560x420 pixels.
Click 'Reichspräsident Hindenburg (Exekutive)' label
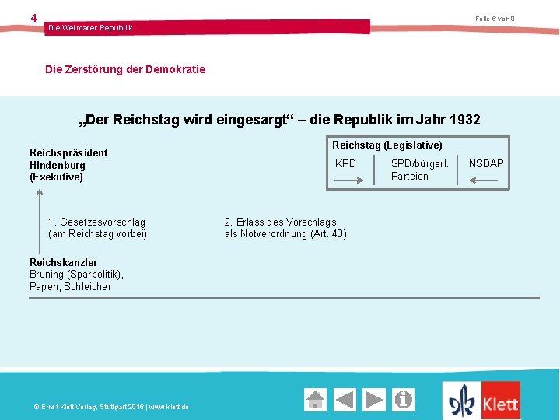point(68,165)
